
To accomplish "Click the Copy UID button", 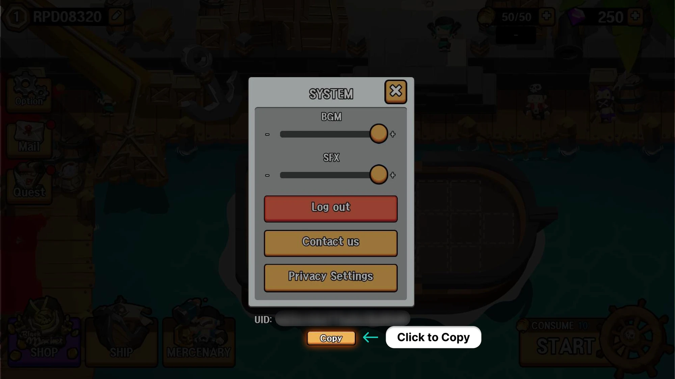I will (x=330, y=337).
